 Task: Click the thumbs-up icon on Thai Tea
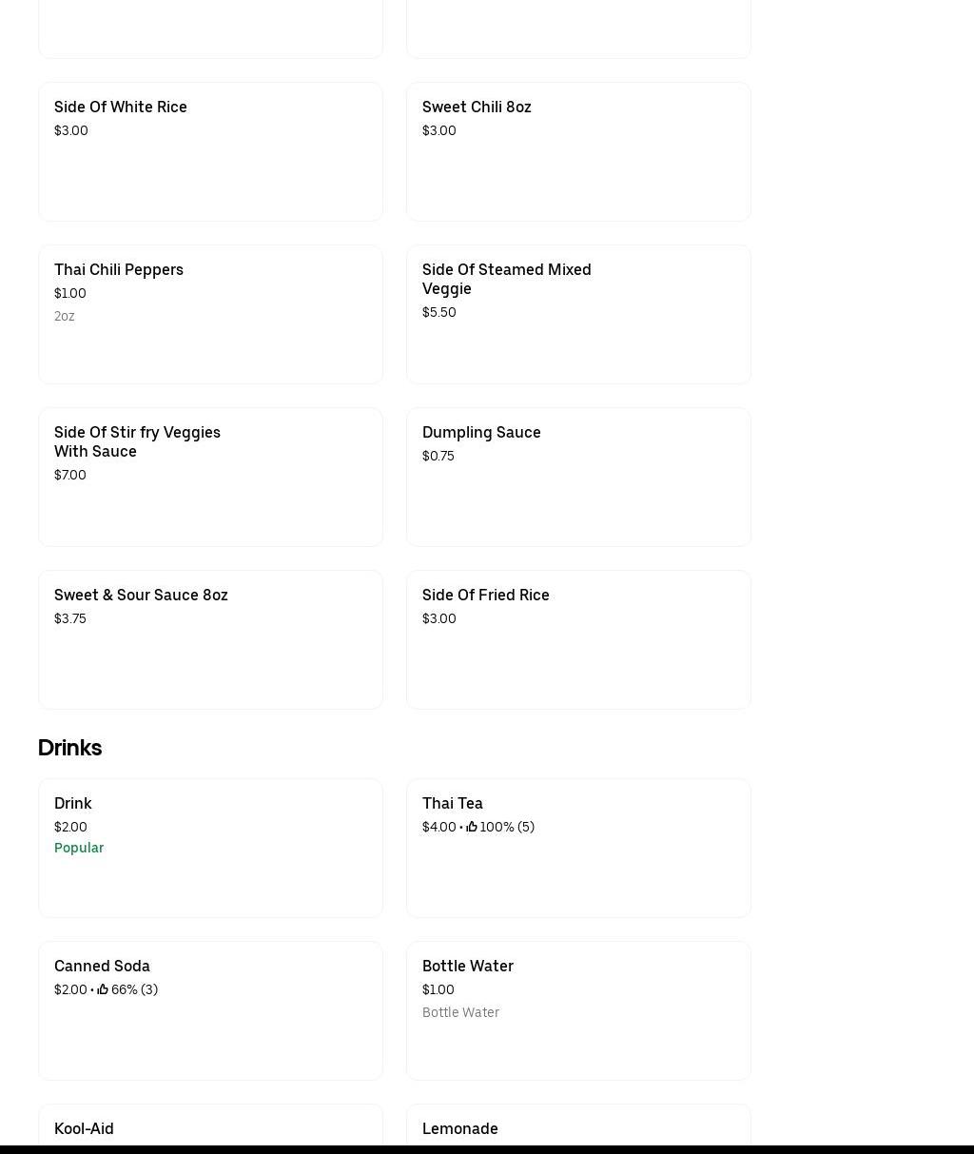click(x=472, y=827)
